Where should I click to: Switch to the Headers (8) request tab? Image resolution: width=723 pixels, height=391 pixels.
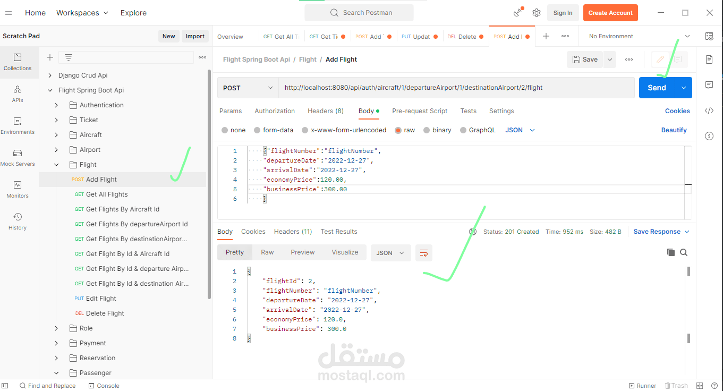coord(326,111)
